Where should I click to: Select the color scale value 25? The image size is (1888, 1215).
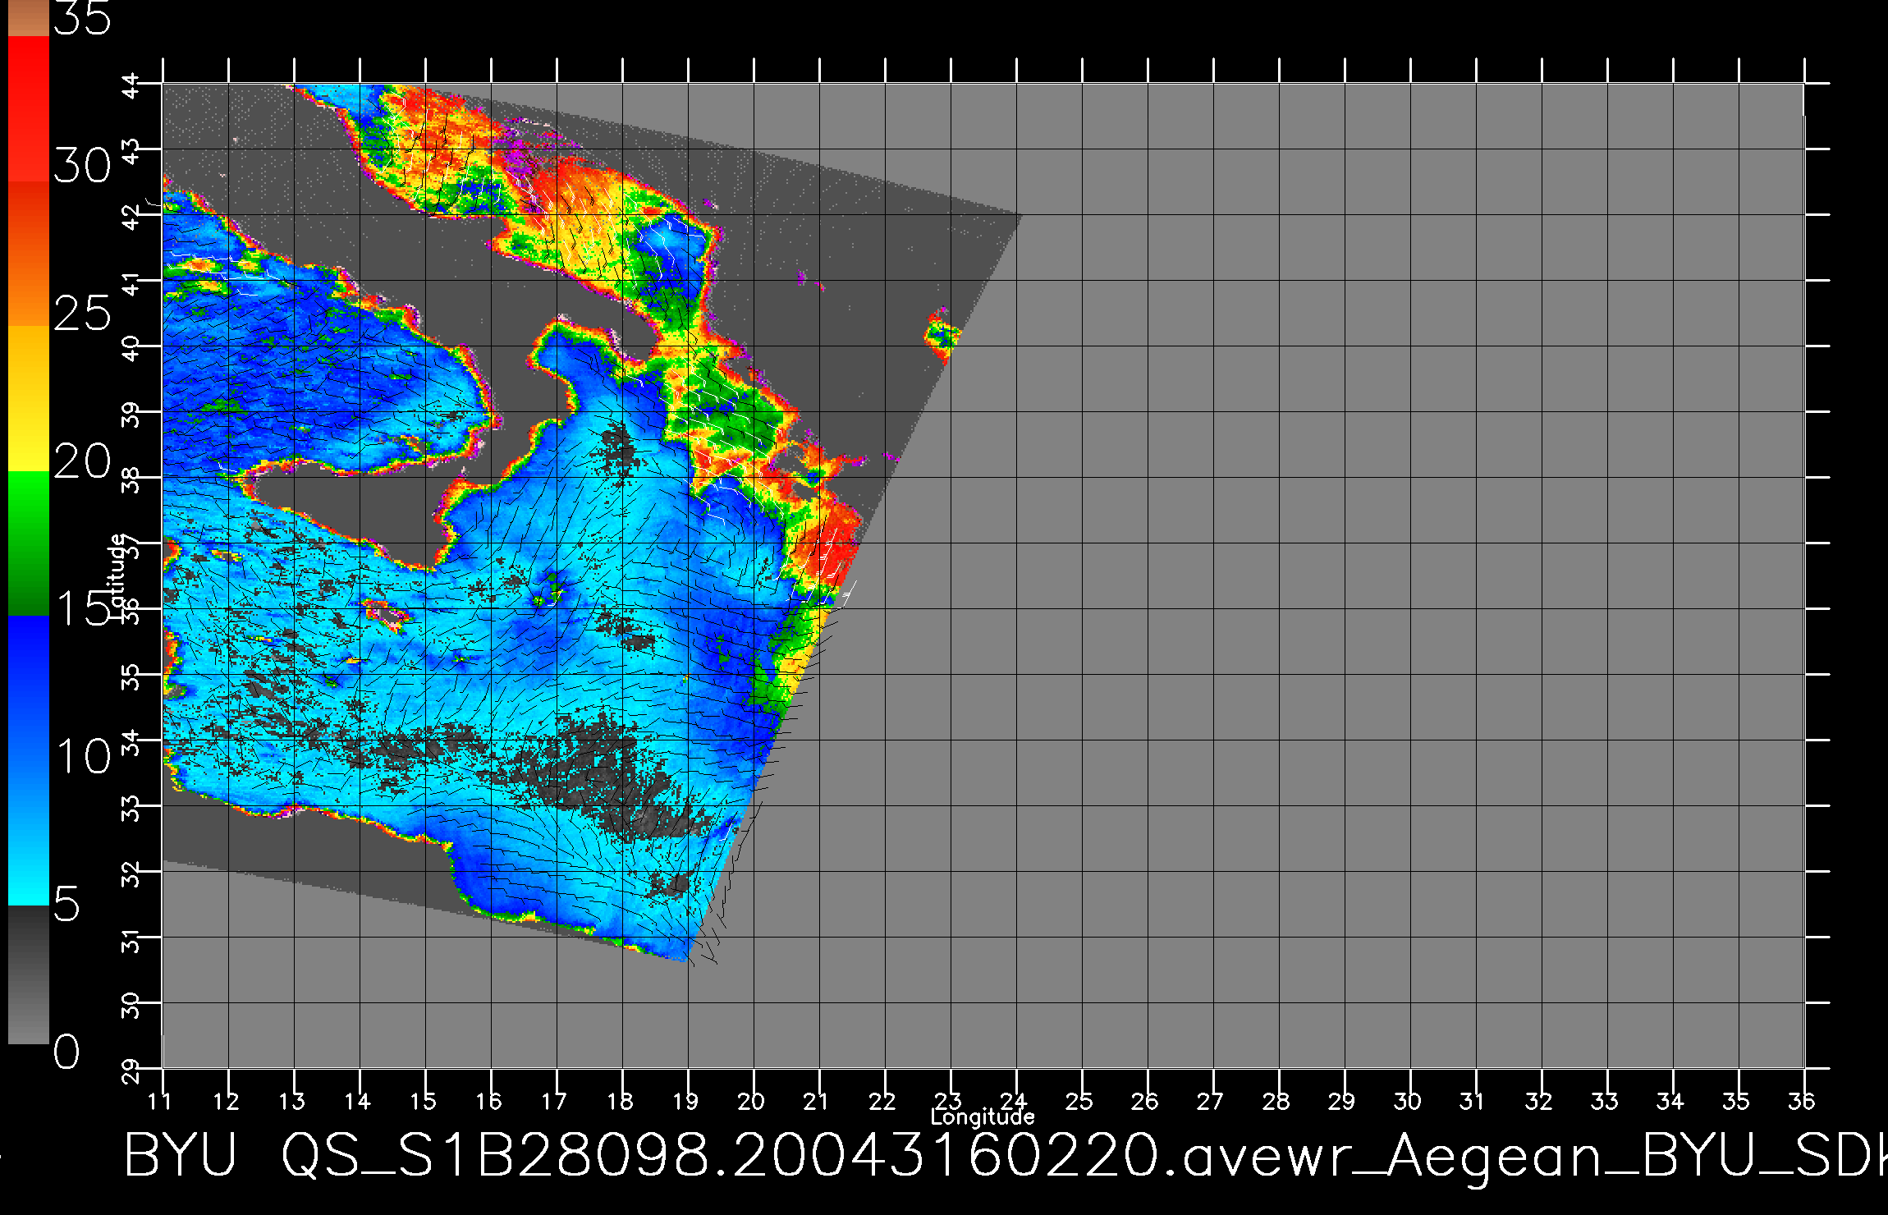(x=82, y=313)
